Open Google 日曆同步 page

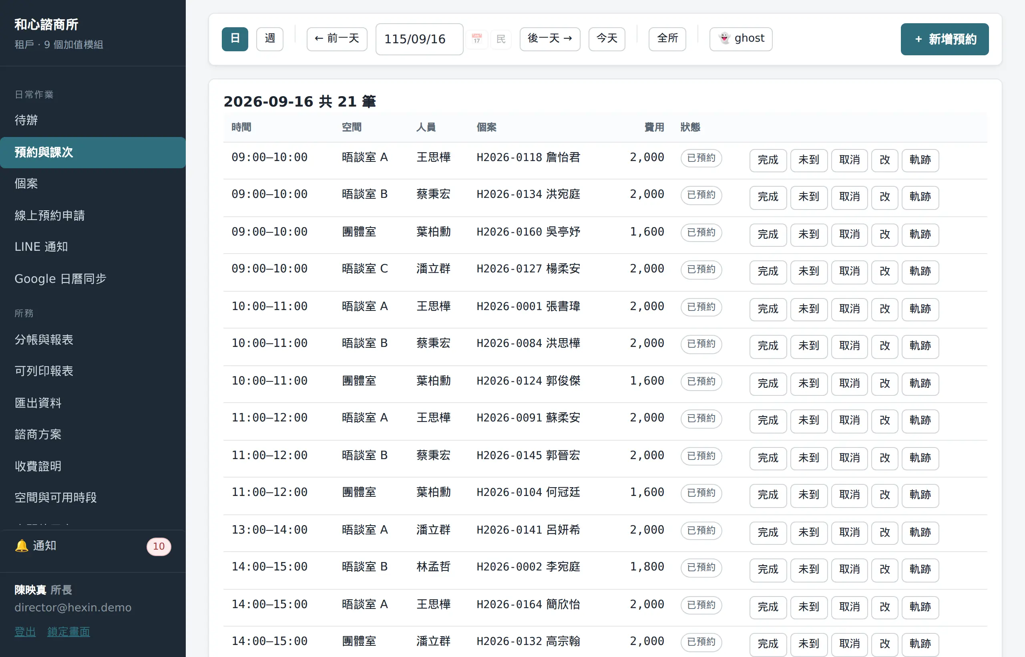[92, 278]
